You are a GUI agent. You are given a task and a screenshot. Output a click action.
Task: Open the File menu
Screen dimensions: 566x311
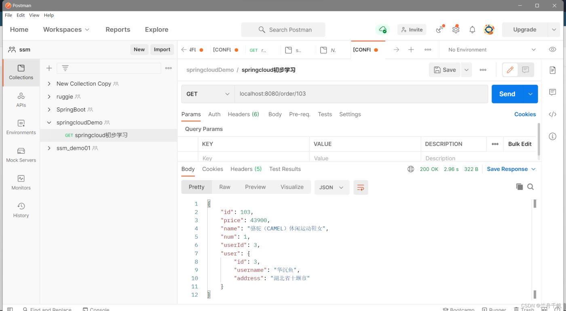[8, 15]
